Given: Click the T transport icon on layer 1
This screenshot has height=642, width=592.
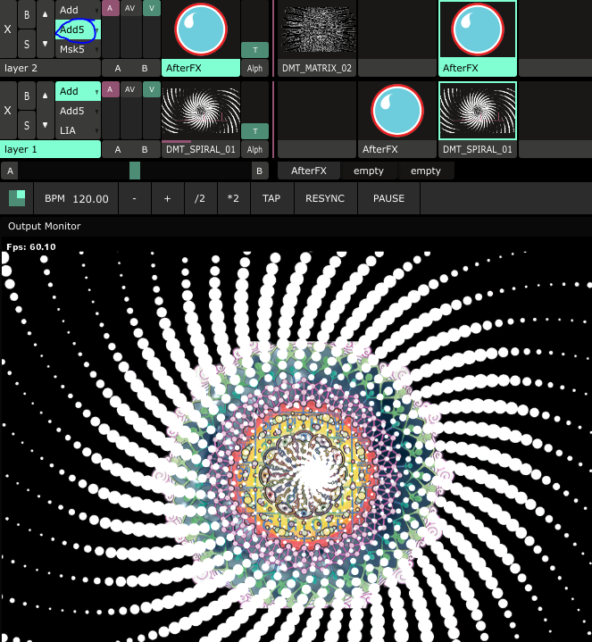Looking at the screenshot, I should coord(254,131).
